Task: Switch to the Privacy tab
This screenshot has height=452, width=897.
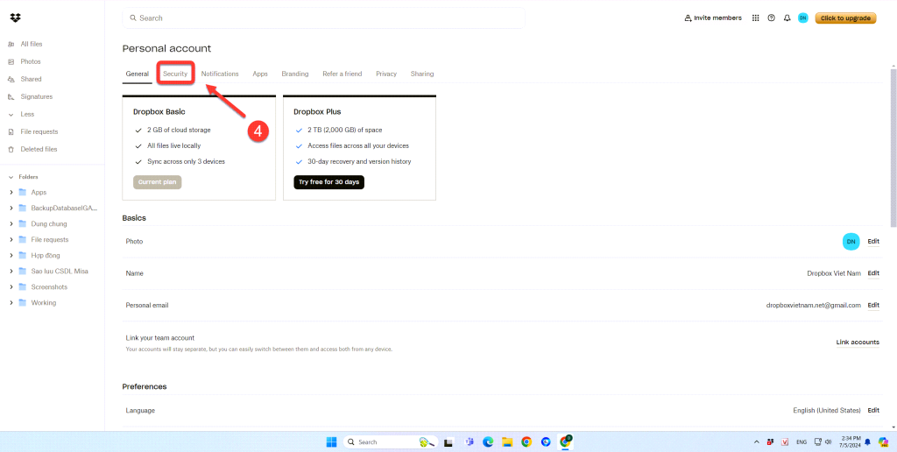Action: click(386, 74)
